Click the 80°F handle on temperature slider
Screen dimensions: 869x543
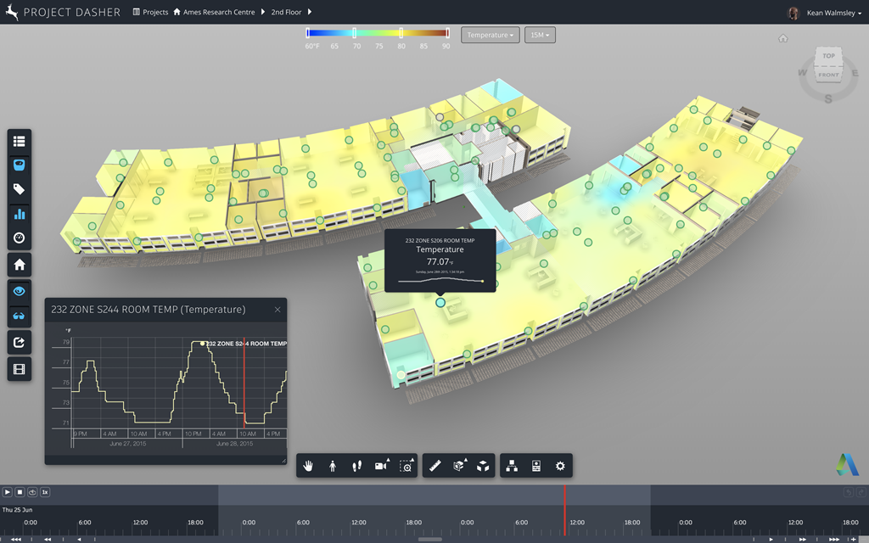tap(401, 33)
